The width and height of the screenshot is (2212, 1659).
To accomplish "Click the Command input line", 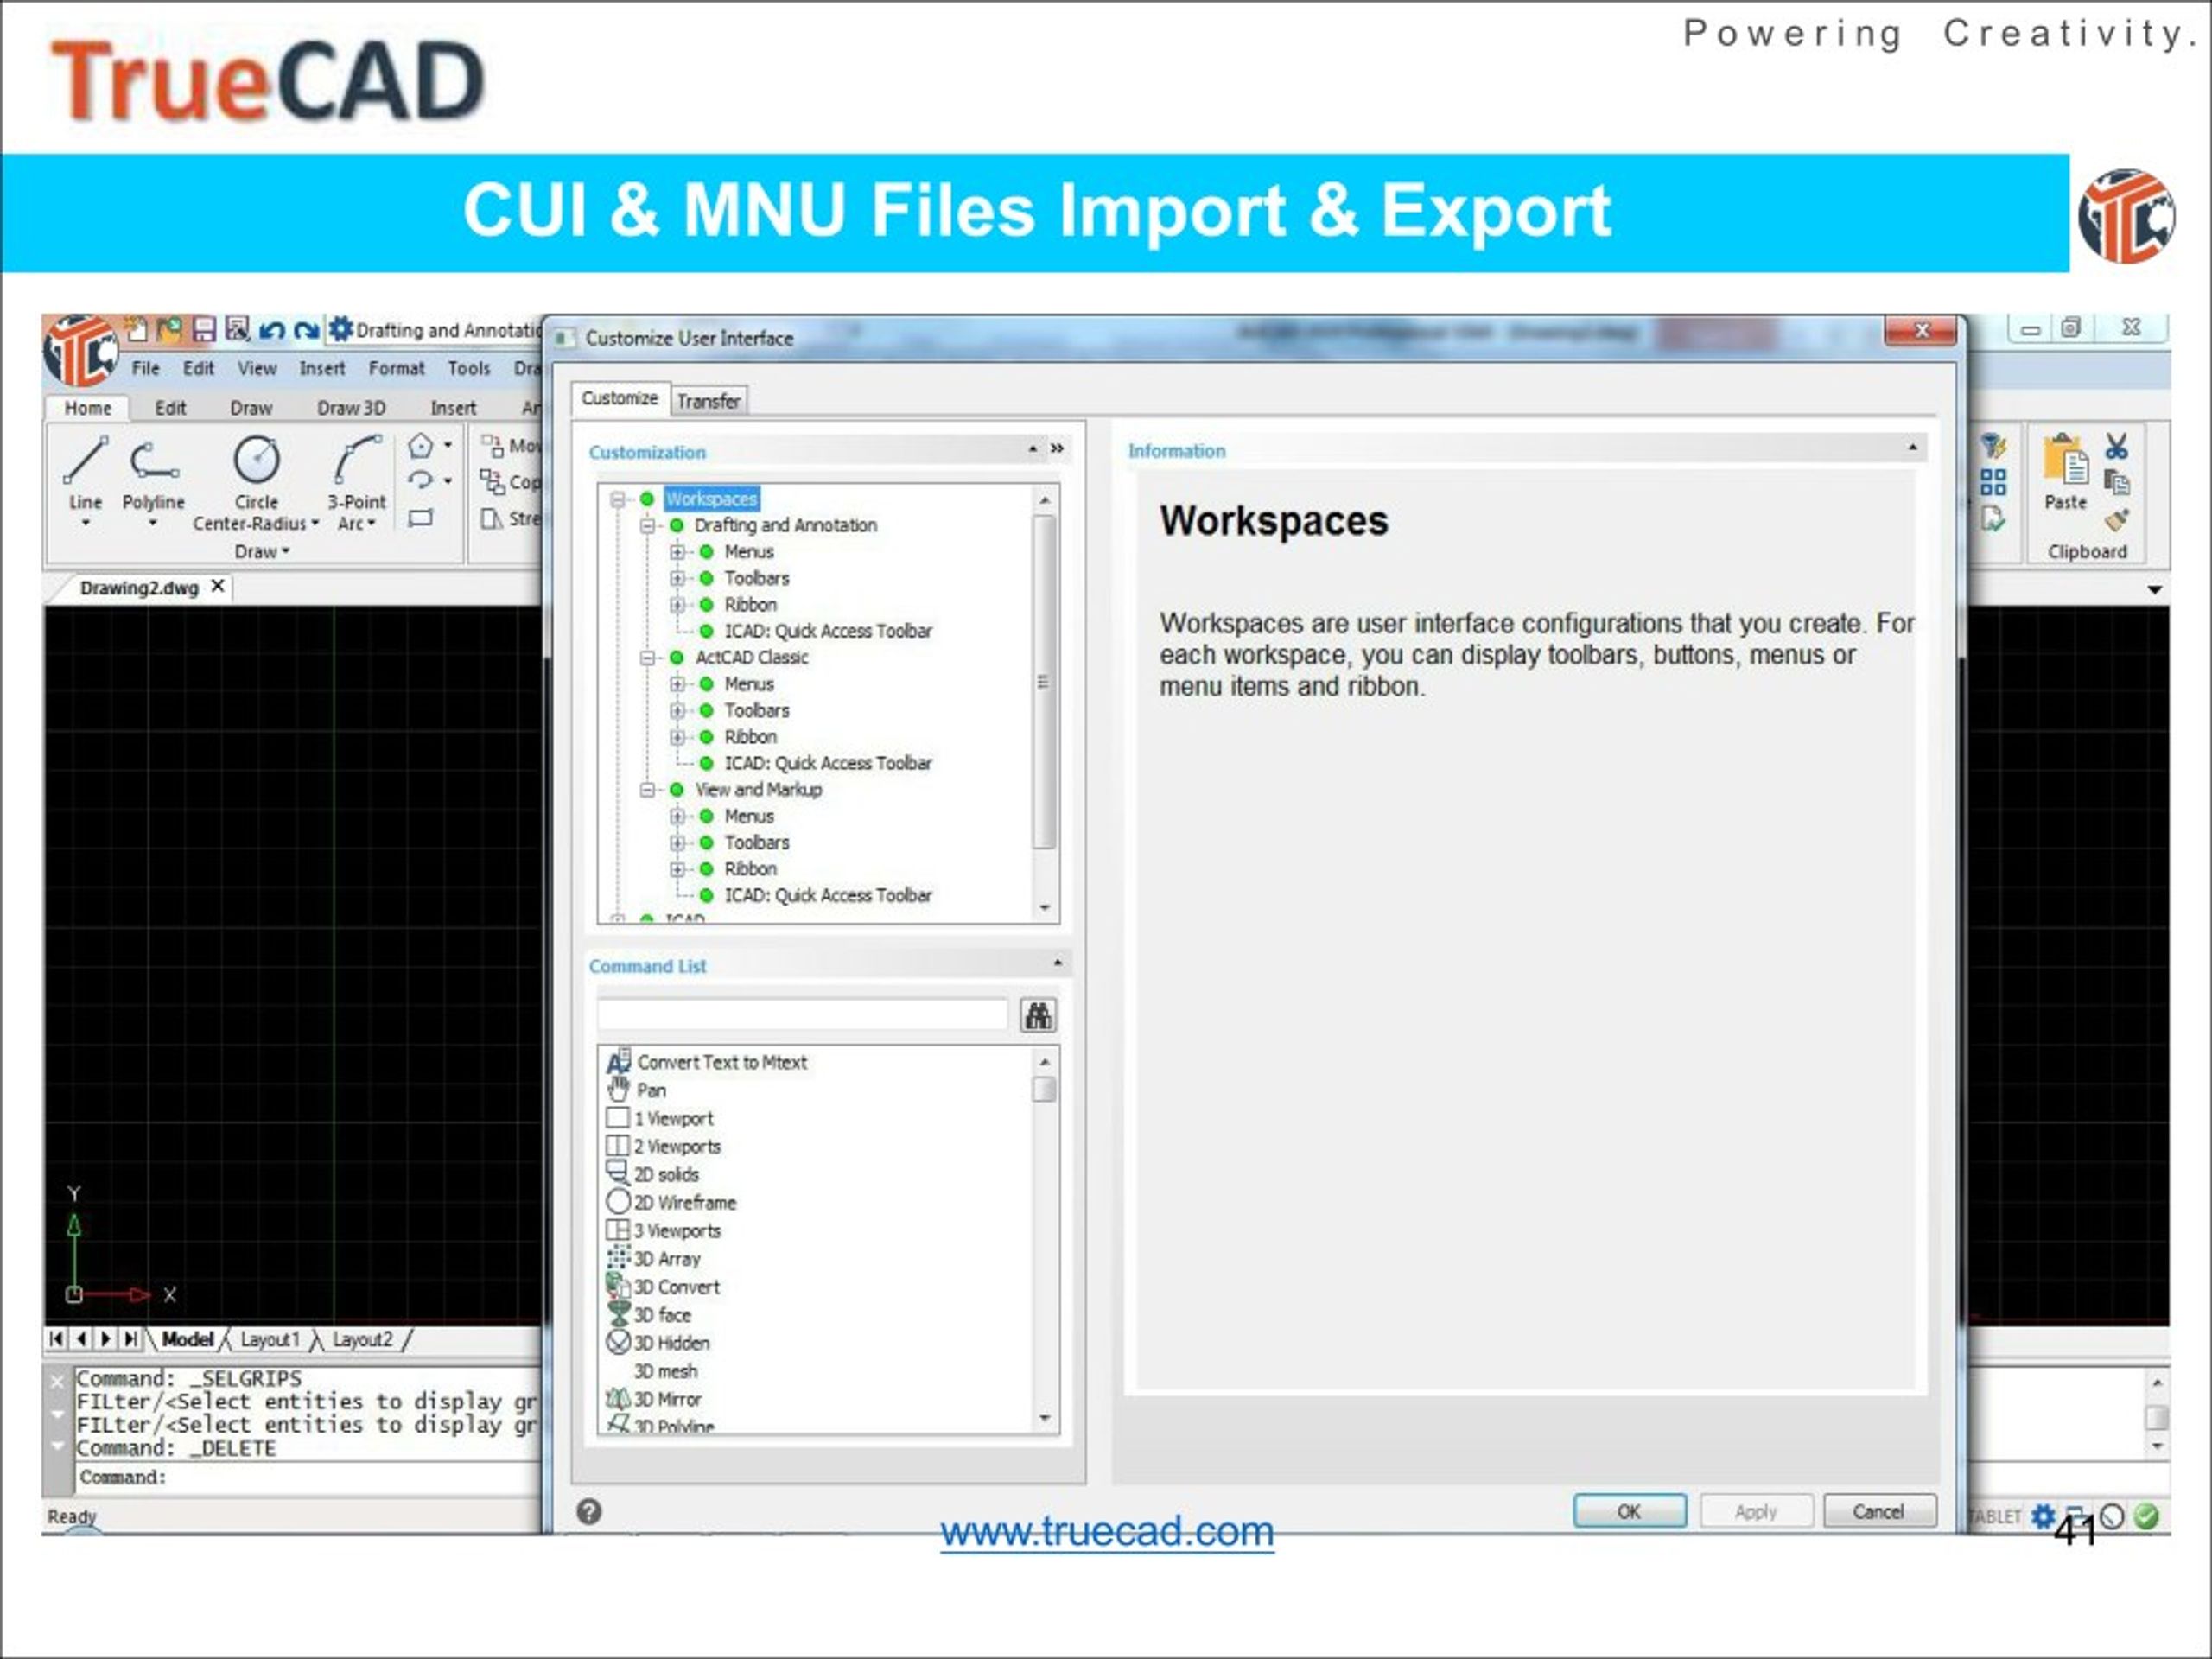I will tap(308, 1477).
